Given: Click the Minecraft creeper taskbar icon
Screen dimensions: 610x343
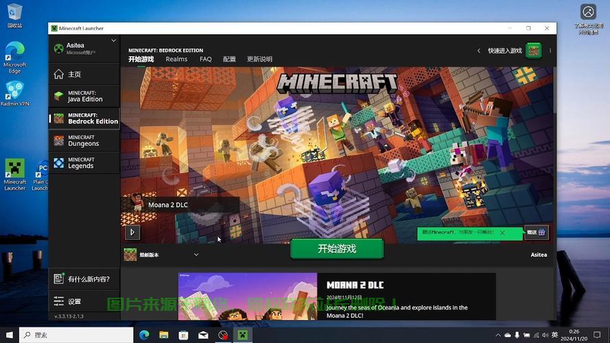Looking at the screenshot, I should pyautogui.click(x=243, y=335).
